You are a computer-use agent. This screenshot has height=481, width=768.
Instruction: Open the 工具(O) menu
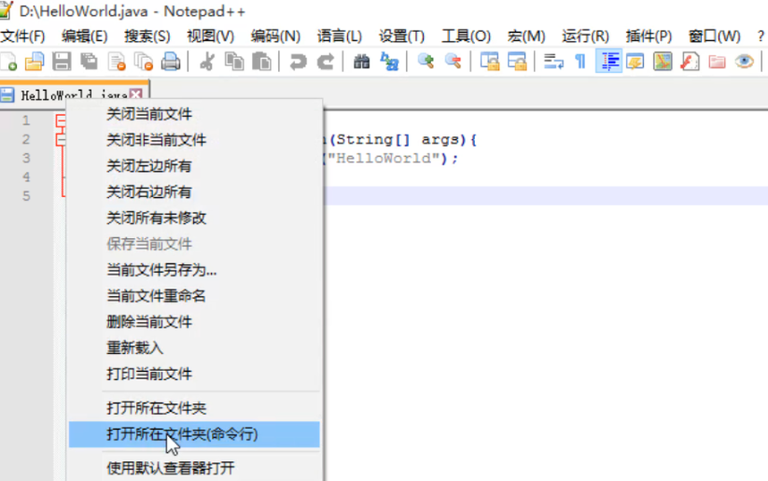[x=466, y=36]
